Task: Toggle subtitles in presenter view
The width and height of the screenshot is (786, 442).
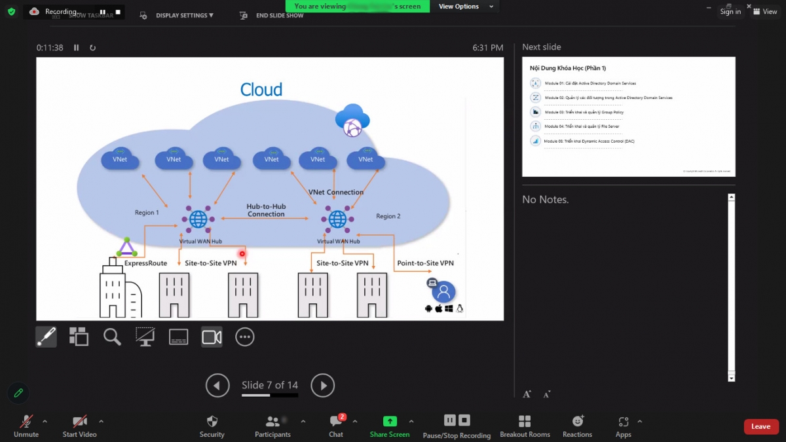Action: 178,337
